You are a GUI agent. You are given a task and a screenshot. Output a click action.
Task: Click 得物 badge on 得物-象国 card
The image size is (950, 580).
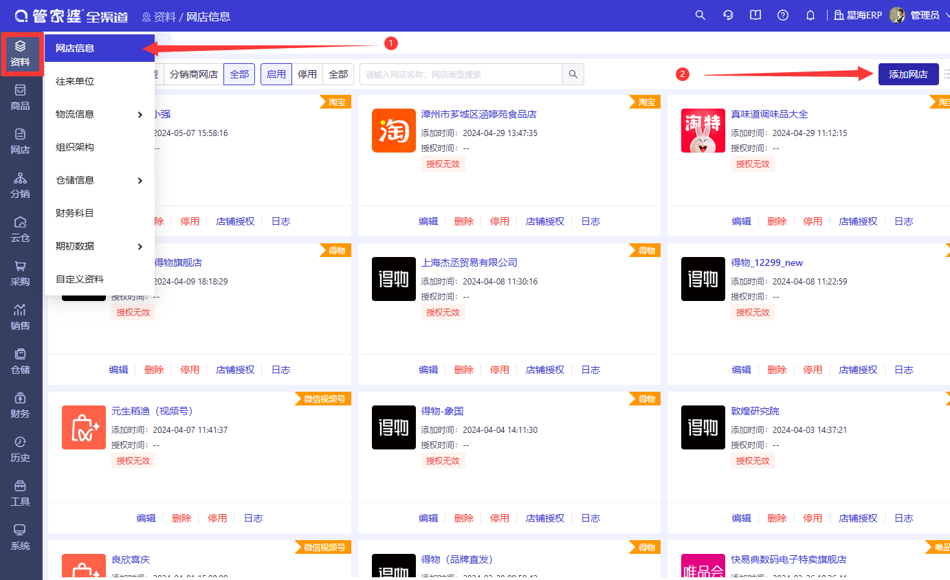pyautogui.click(x=646, y=399)
